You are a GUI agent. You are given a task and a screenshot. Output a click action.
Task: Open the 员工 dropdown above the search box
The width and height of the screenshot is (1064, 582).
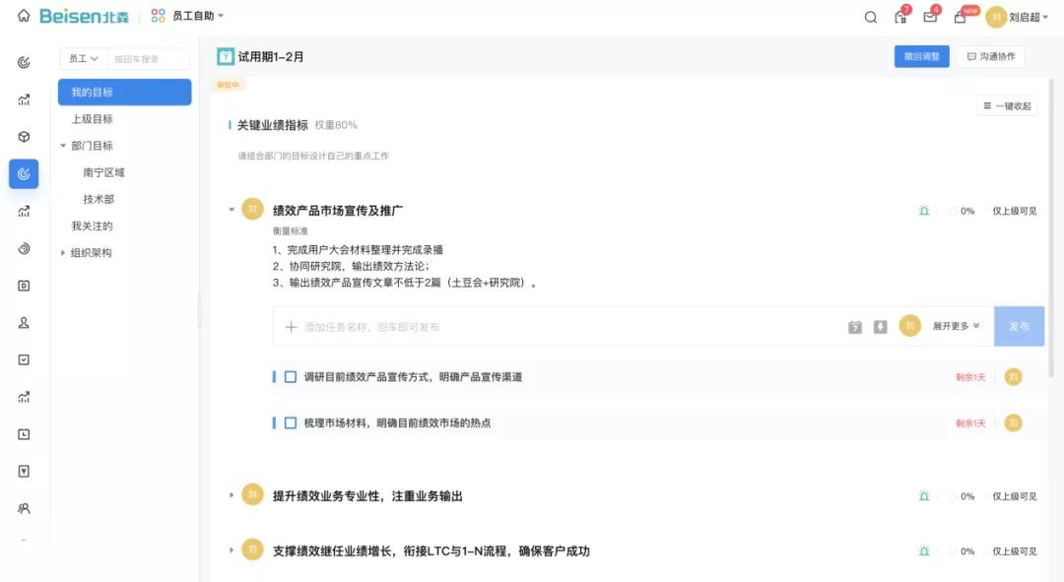tap(82, 58)
